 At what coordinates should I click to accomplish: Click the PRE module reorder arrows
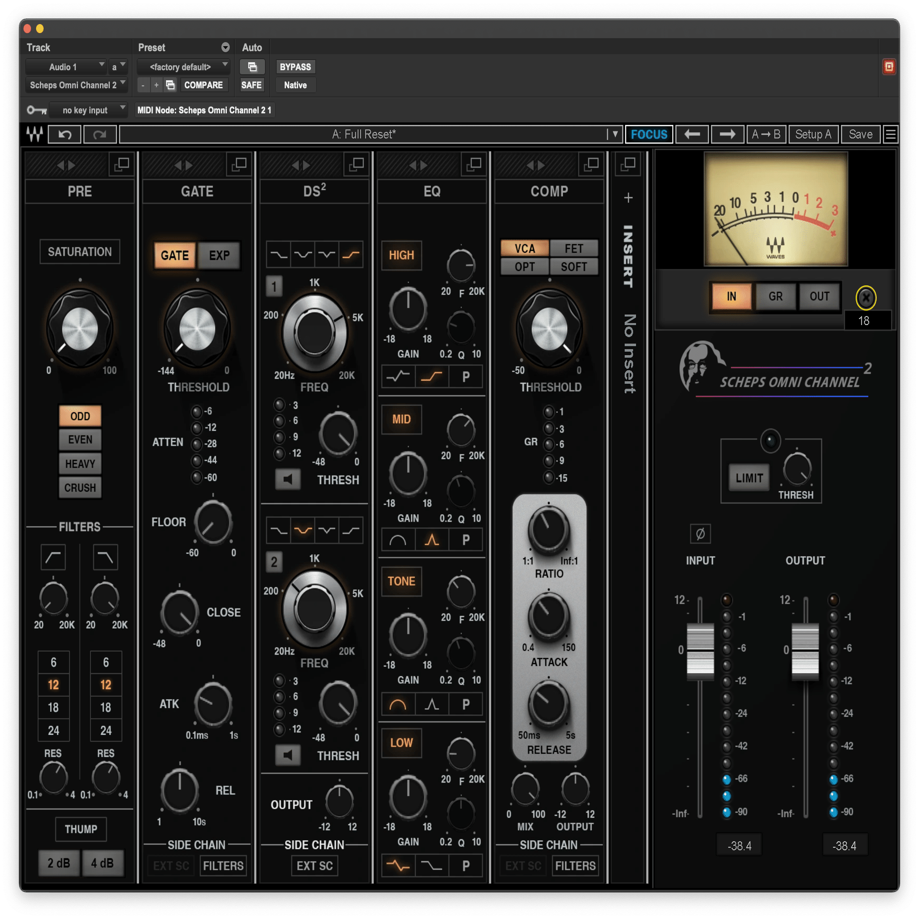(66, 165)
